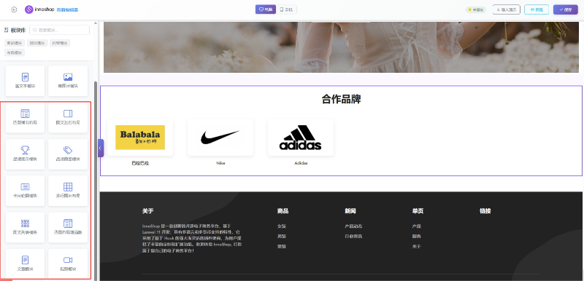The image size is (584, 281).
Task: Open 男装 link in footer
Action: click(x=282, y=236)
